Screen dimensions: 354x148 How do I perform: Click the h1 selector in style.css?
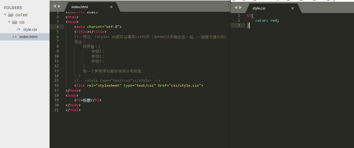(x=249, y=15)
